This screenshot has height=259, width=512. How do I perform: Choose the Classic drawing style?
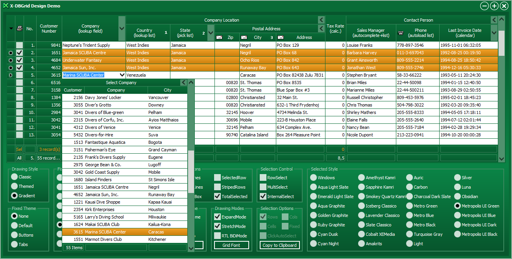pos(15,177)
